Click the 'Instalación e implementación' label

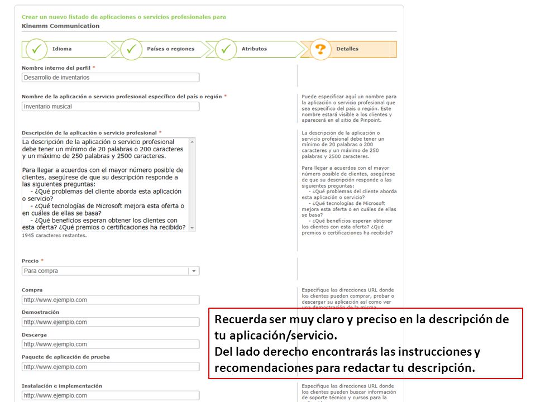pos(62,386)
